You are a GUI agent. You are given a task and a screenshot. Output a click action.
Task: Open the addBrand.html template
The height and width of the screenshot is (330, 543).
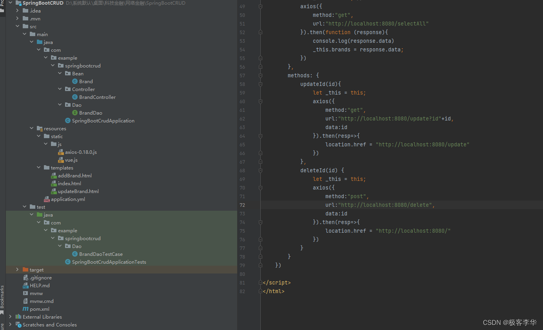point(75,175)
